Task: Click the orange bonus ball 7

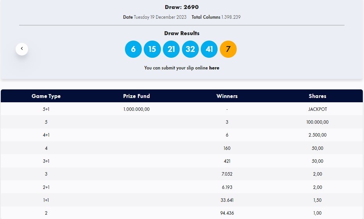Action: 228,49
